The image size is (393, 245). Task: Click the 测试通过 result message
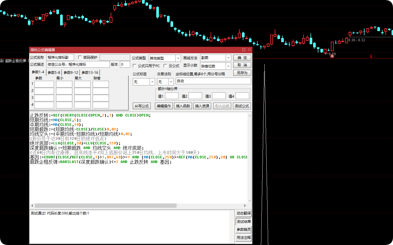tap(60, 213)
